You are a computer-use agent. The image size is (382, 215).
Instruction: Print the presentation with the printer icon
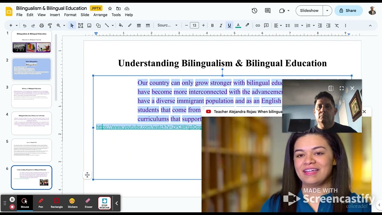(41, 26)
